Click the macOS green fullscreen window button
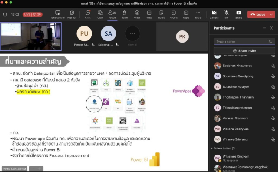The width and height of the screenshot is (278, 172). pyautogui.click(x=10, y=3)
